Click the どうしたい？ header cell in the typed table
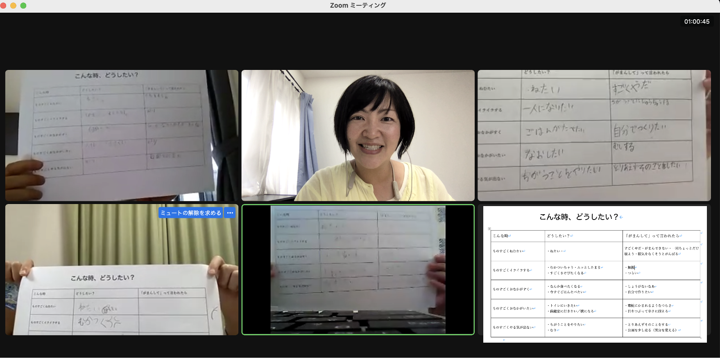Viewport: 720px width, 359px height. (559, 236)
